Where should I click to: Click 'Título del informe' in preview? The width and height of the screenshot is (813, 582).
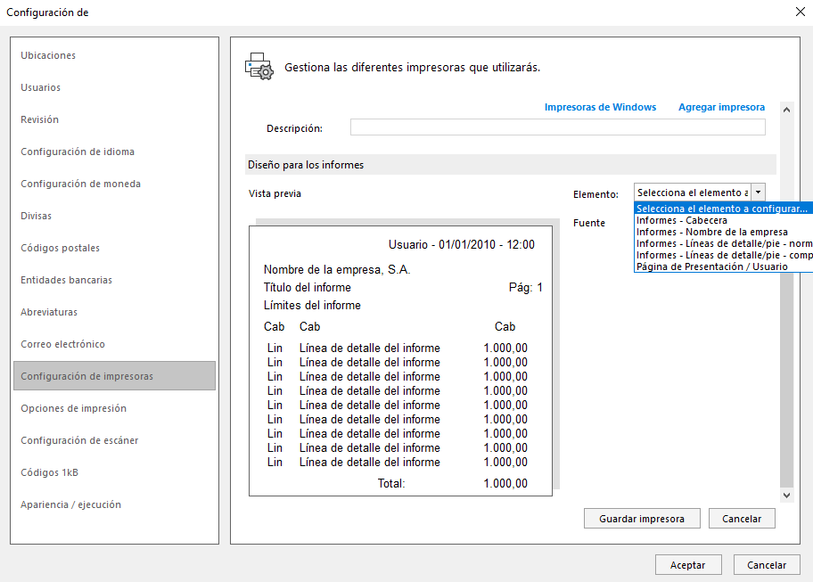pyautogui.click(x=307, y=288)
